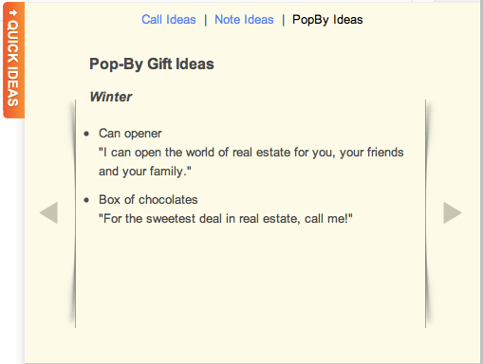Click the separator between Call and Note Ideas
This screenshot has height=364, width=483.
(206, 20)
